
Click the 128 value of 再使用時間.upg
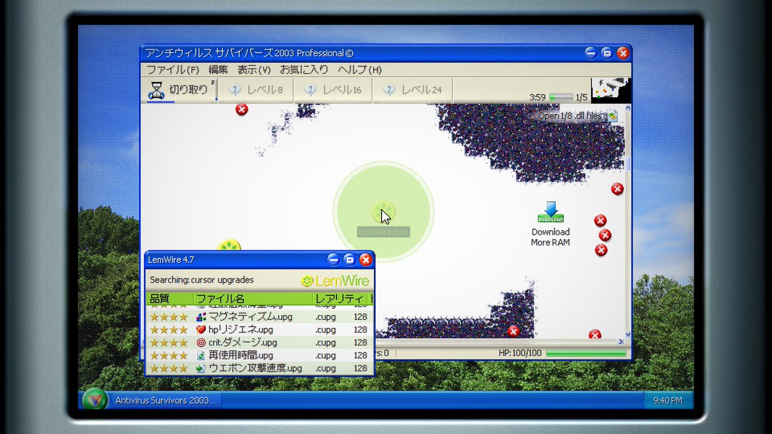point(360,356)
